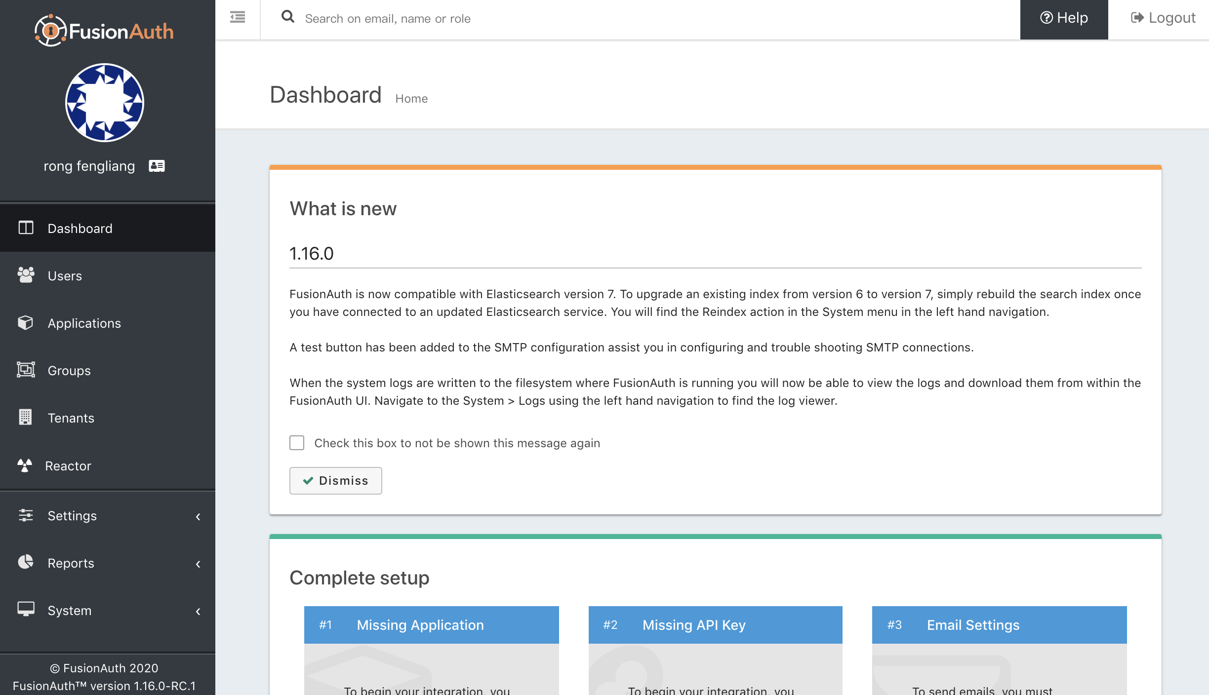Click the Dashboard page title
This screenshot has height=695, width=1209.
tap(326, 95)
